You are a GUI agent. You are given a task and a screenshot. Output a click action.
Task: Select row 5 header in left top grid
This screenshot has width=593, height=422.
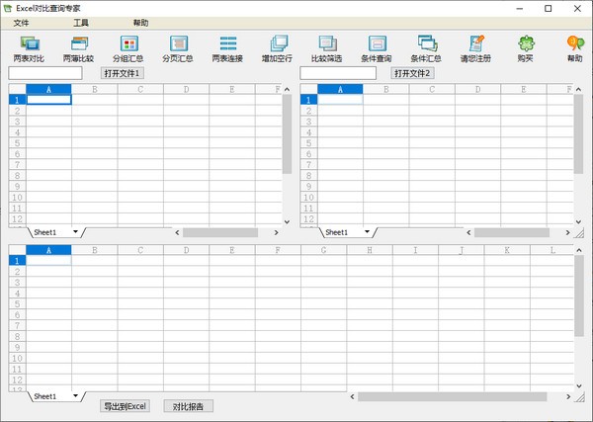pos(17,143)
